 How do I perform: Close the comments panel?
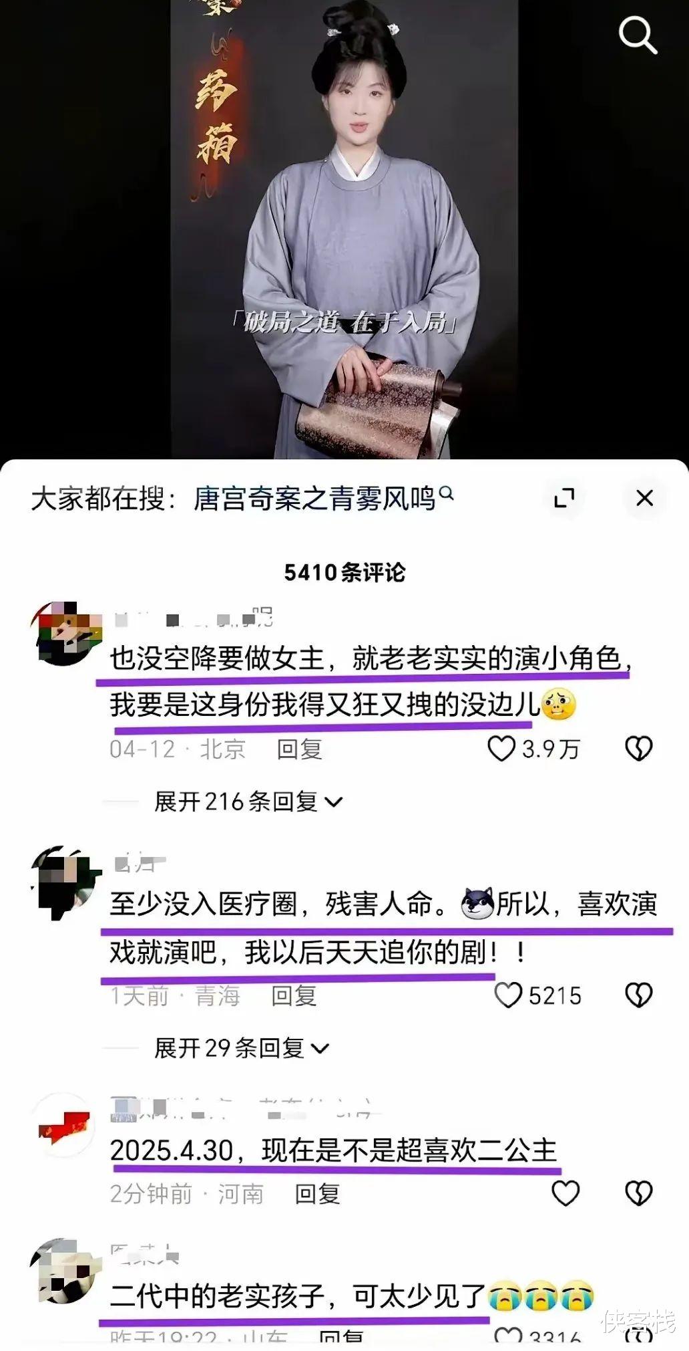644,498
